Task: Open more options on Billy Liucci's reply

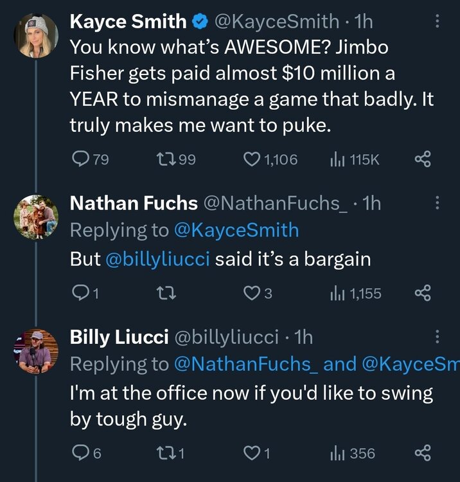Action: point(438,336)
